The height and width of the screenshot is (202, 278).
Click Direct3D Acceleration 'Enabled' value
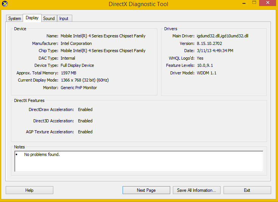tap(85, 121)
